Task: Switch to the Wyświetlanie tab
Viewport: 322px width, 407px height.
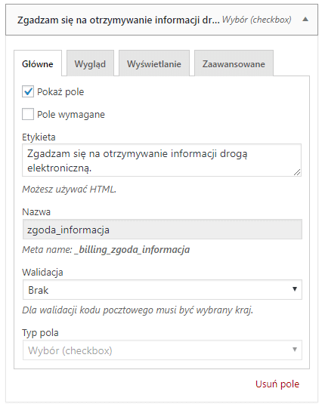Action: 154,63
